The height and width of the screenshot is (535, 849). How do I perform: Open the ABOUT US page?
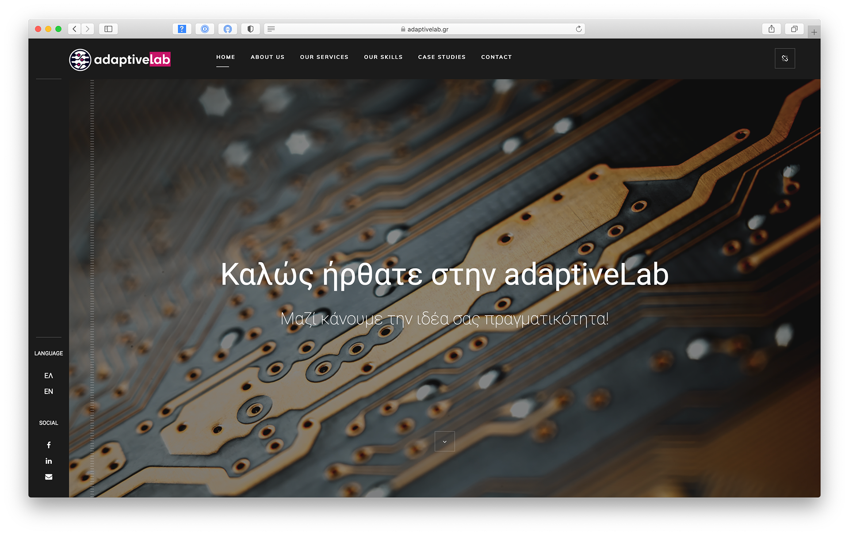[x=268, y=57]
